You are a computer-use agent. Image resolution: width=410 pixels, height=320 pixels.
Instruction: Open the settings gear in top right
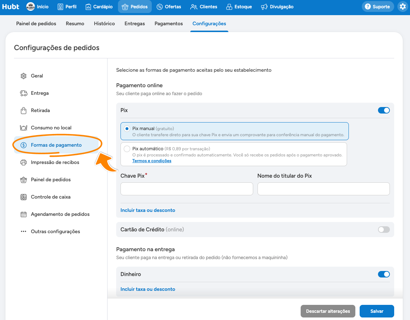click(x=403, y=6)
